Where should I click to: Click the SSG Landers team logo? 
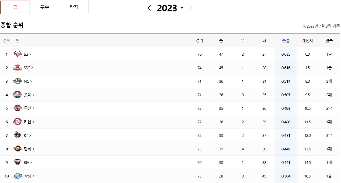click(x=17, y=67)
